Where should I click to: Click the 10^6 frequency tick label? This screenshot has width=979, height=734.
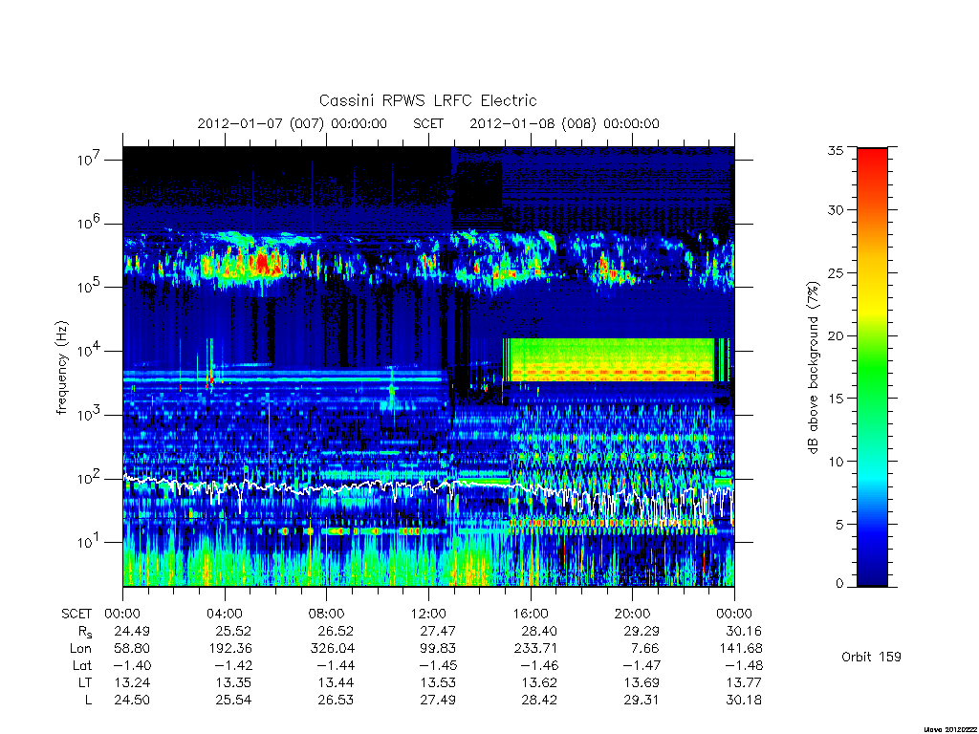tap(91, 224)
